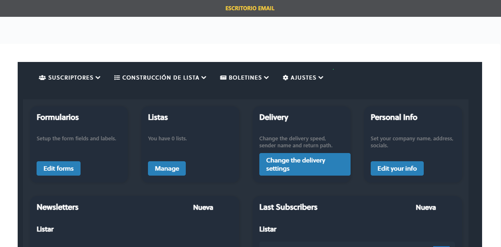Viewport: 501px width, 247px height.
Task: Click the people icon beside SUSCRIPTORES
Action: [x=42, y=77]
